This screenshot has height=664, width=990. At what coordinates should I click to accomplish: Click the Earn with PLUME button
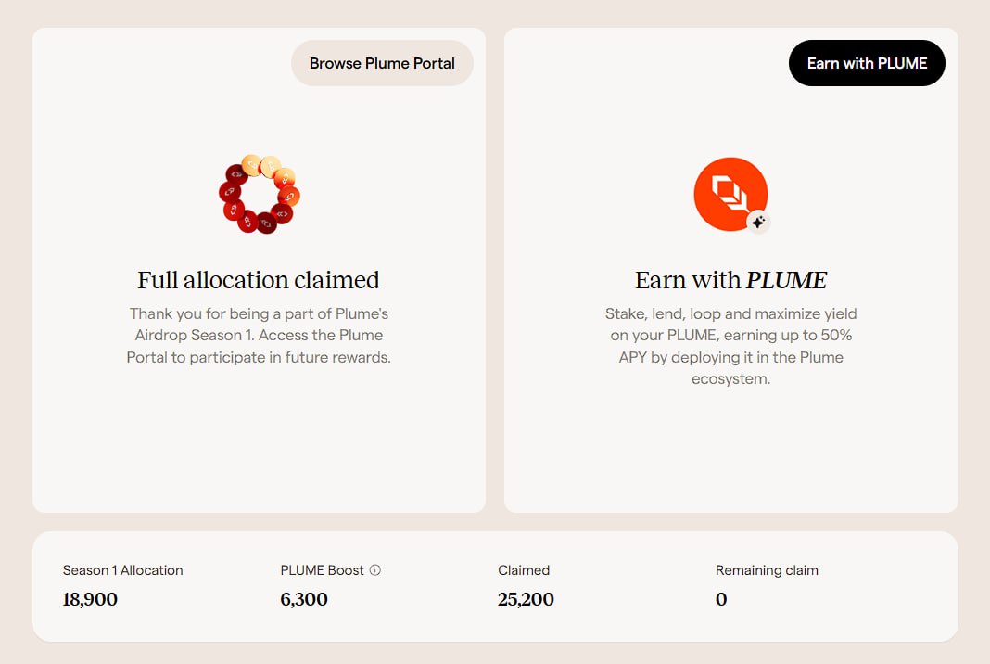coord(867,63)
